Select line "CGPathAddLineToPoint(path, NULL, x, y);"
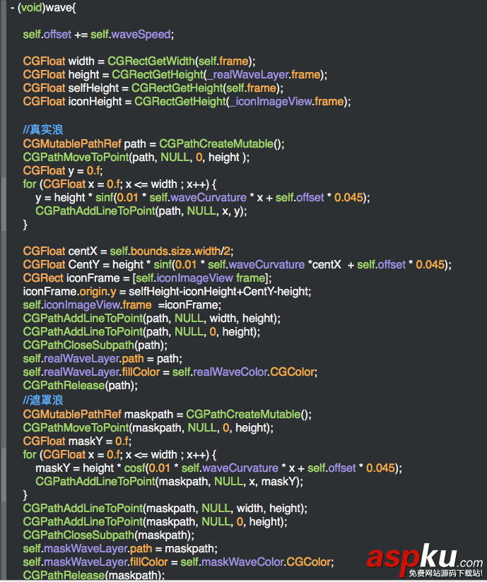This screenshot has height=582, width=487. [x=141, y=210]
